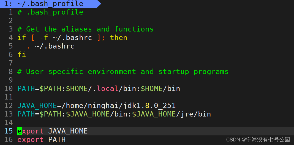This screenshot has height=145, width=294.
Task: Click the 'JAVA_HOME' variable name on line 12
Action: pyautogui.click(x=37, y=106)
